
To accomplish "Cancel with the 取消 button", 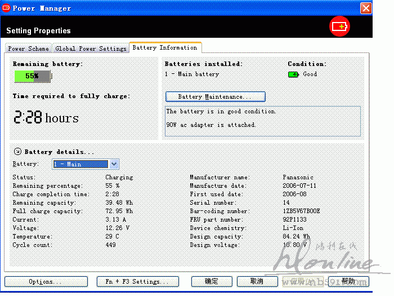I will [257, 281].
